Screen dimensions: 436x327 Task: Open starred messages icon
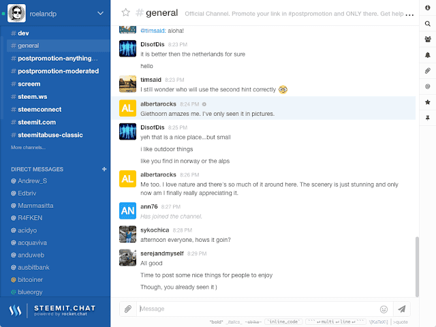428,102
